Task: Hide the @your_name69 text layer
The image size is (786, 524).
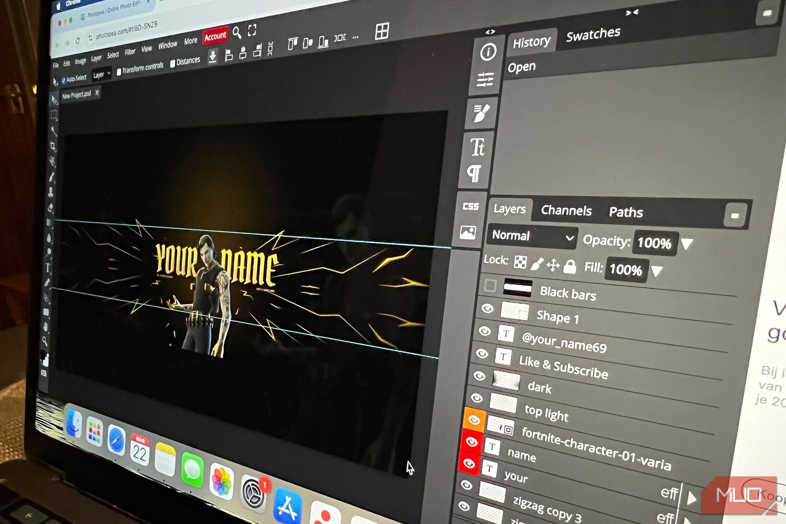Action: point(485,331)
